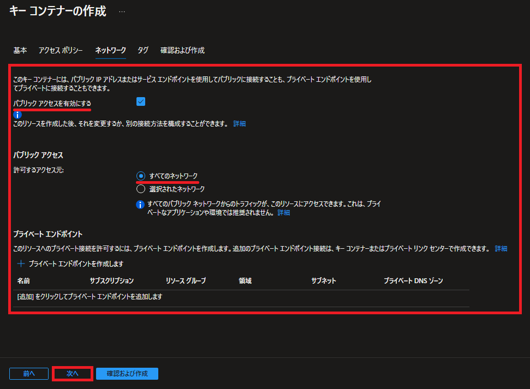
Task: Click the リソース グループ column header
Action: pyautogui.click(x=186, y=281)
